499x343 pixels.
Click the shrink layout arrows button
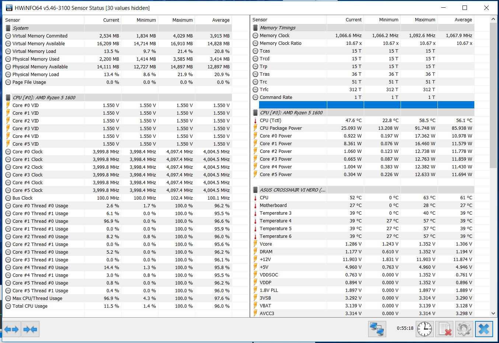tap(30, 329)
